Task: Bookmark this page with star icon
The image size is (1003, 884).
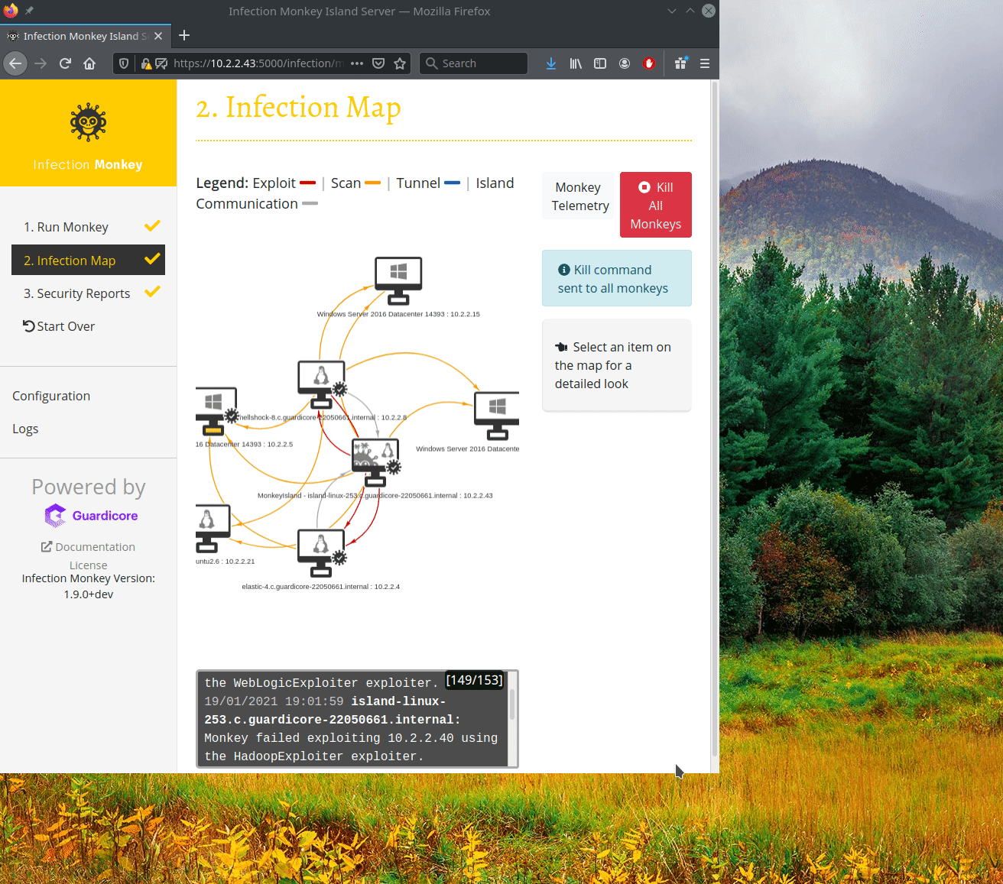Action: (400, 63)
